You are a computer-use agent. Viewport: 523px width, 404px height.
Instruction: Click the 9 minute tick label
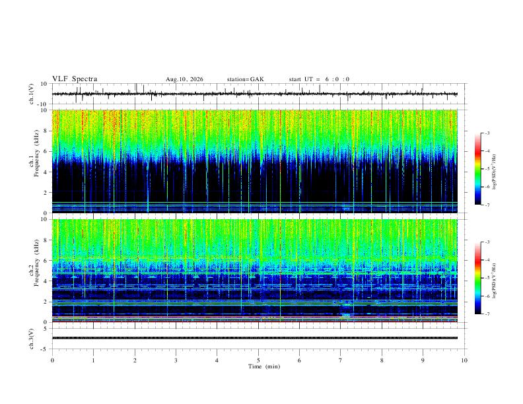(423, 360)
